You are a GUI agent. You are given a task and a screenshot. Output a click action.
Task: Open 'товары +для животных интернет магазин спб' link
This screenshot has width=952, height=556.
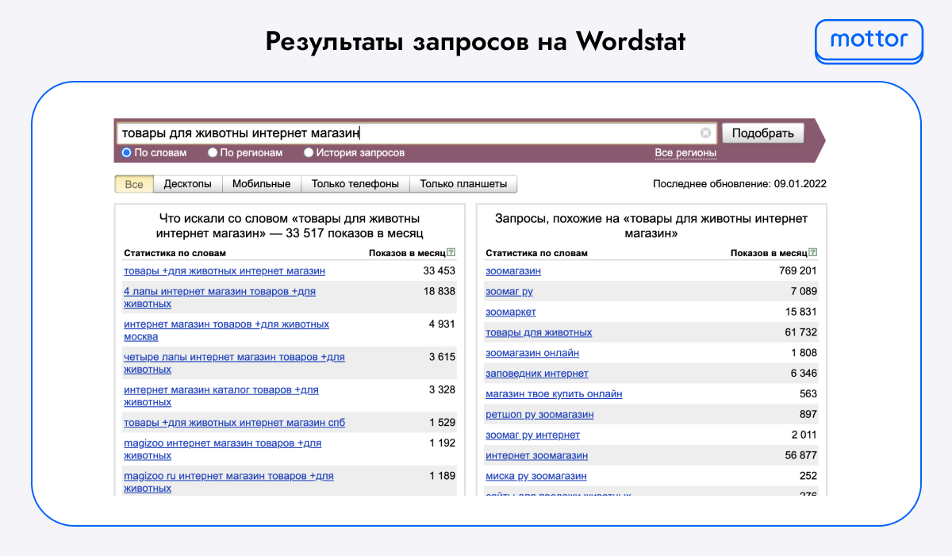(x=235, y=423)
